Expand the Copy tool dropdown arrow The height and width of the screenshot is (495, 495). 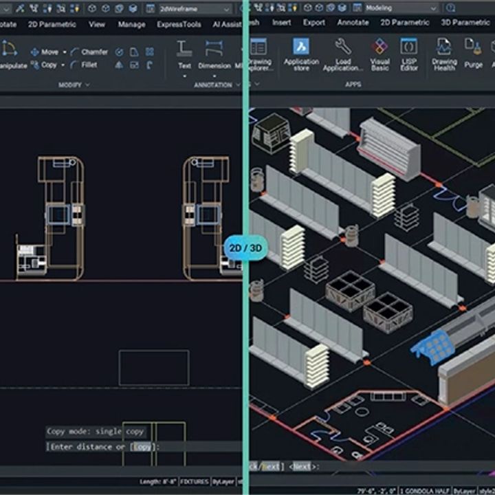(63, 65)
